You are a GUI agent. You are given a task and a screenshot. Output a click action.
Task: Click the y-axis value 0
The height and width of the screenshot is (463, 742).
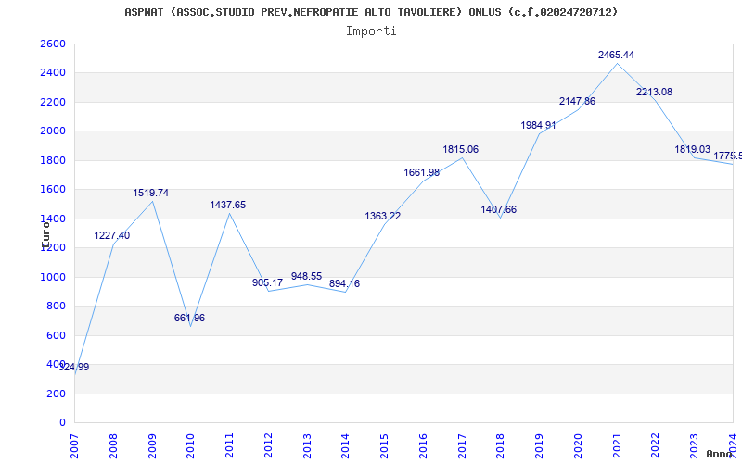point(62,423)
